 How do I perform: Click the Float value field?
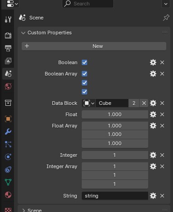115,114
